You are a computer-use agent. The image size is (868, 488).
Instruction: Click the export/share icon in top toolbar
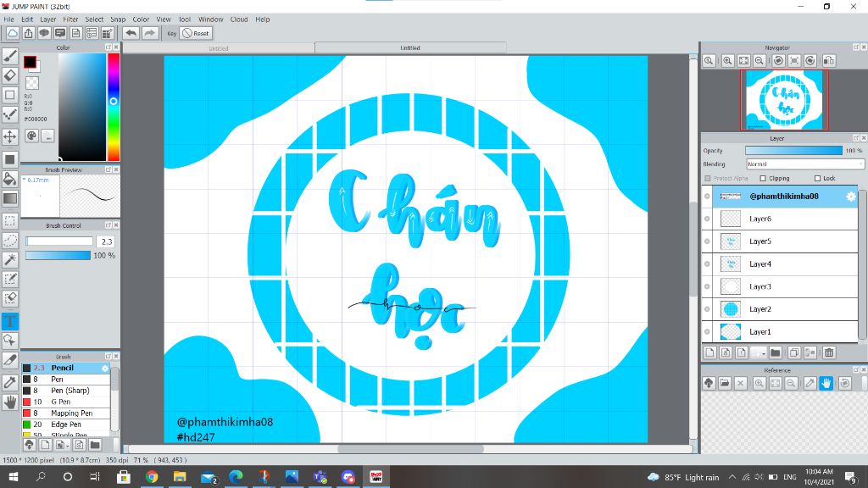28,33
